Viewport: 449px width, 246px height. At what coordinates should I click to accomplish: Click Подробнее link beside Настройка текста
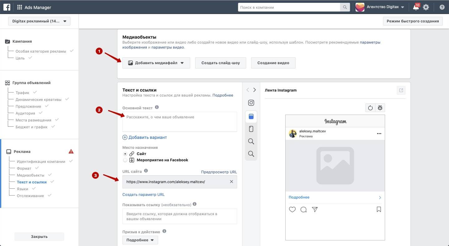pos(223,95)
